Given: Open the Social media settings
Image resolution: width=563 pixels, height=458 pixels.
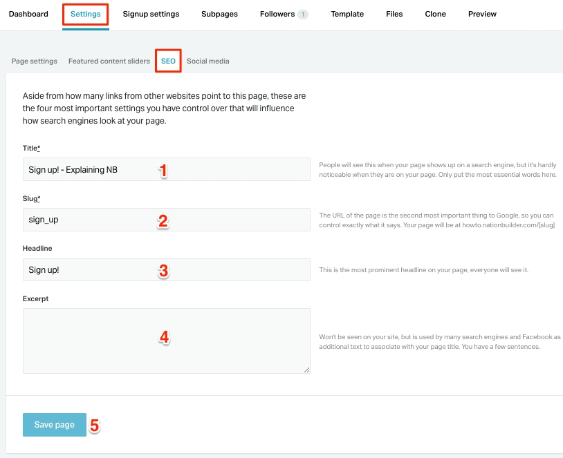Looking at the screenshot, I should (x=207, y=61).
